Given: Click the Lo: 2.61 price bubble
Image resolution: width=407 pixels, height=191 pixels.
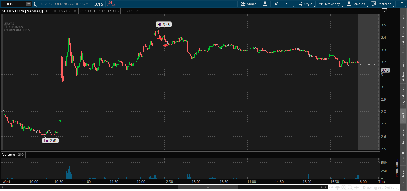Looking at the screenshot, I should 50,140.
